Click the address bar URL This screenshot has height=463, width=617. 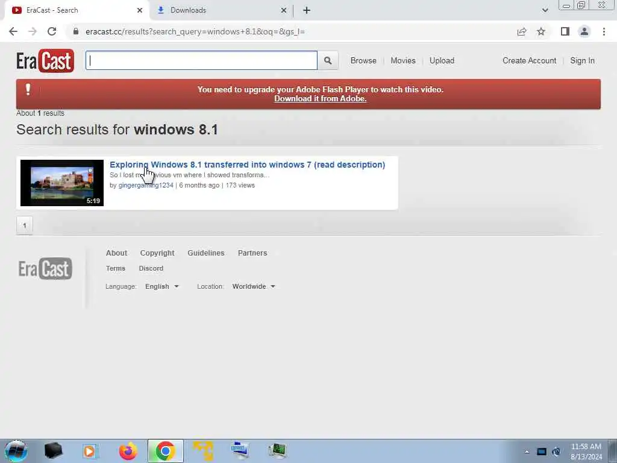pos(195,31)
